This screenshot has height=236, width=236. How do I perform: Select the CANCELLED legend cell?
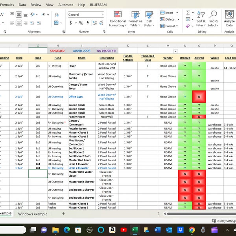coord(57,51)
